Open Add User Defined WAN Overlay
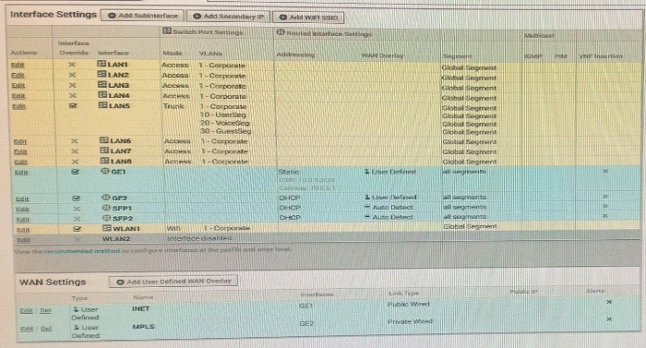This screenshot has width=646, height=348. coord(173,282)
